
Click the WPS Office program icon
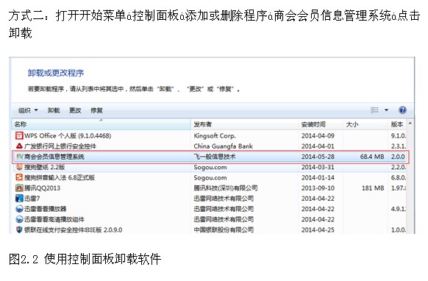tap(19, 135)
